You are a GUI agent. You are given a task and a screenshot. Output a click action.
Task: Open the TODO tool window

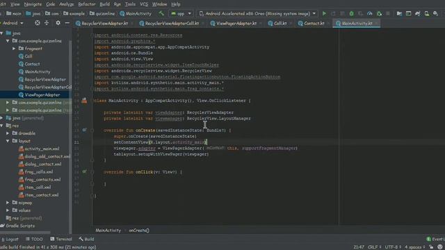coord(34,239)
